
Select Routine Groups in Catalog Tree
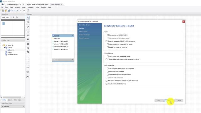coord(13,55)
